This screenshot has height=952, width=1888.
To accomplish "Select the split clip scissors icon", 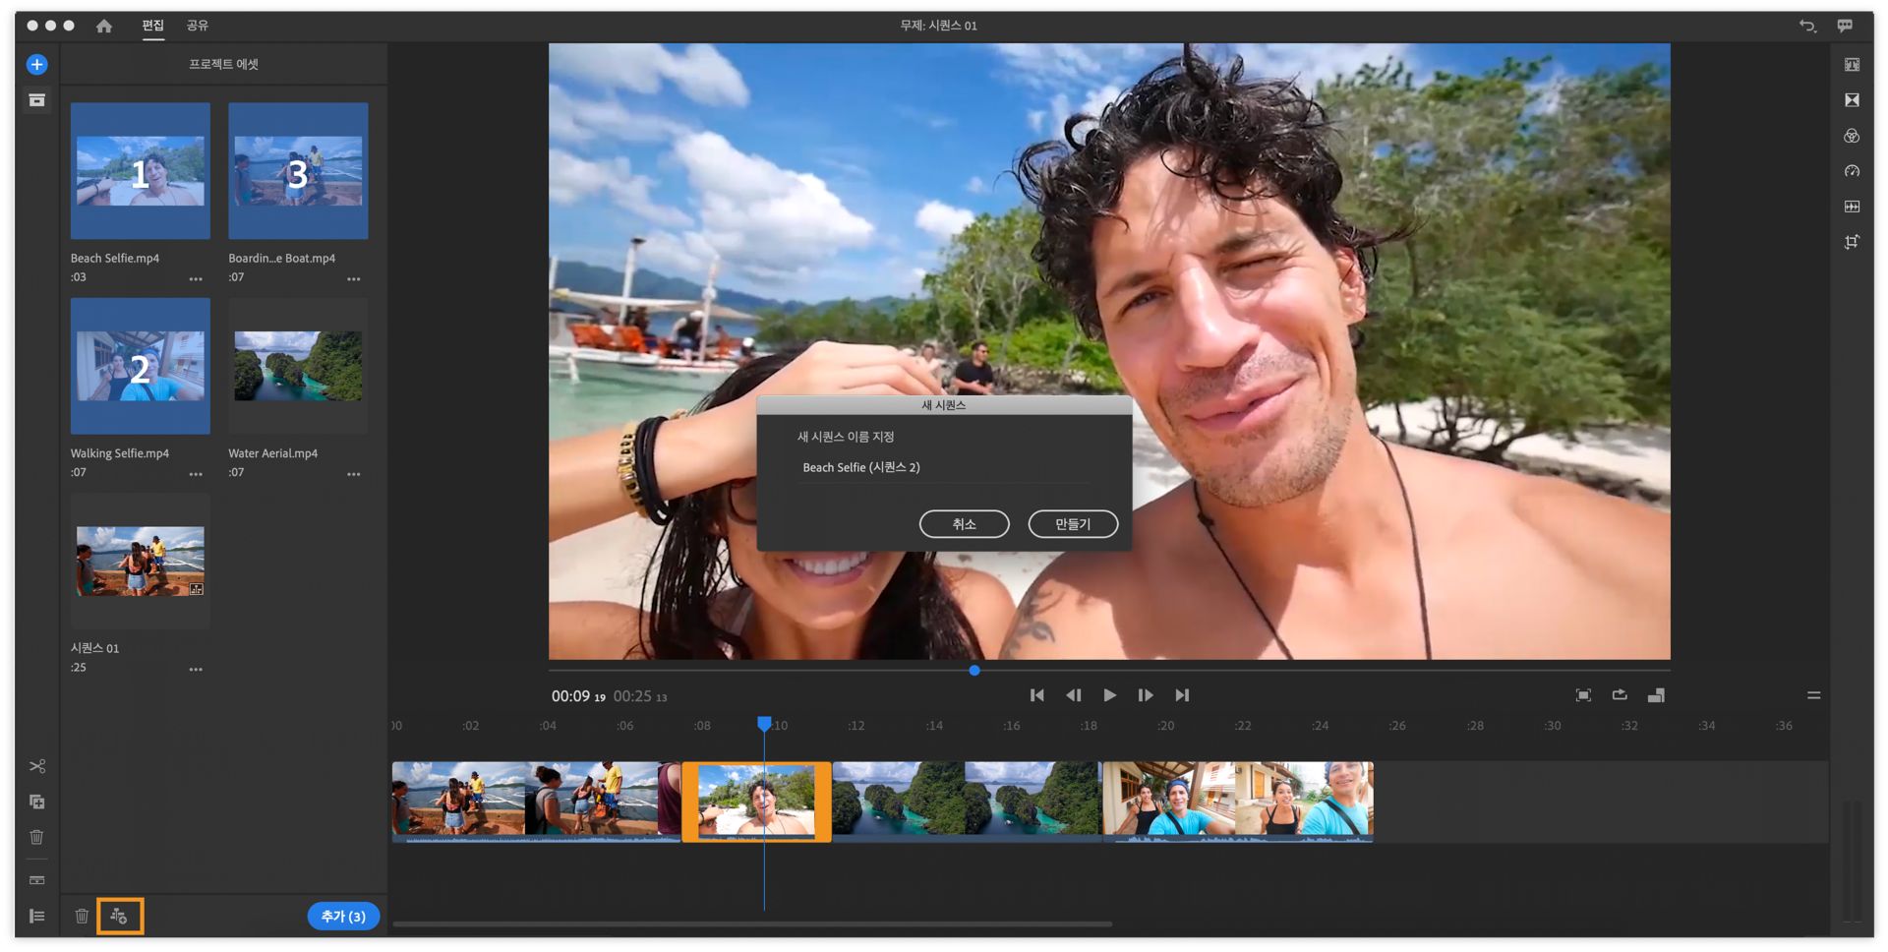I will coord(36,766).
